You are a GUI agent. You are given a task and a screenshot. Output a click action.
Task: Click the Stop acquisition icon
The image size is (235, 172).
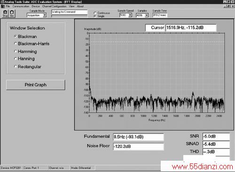(5, 14)
